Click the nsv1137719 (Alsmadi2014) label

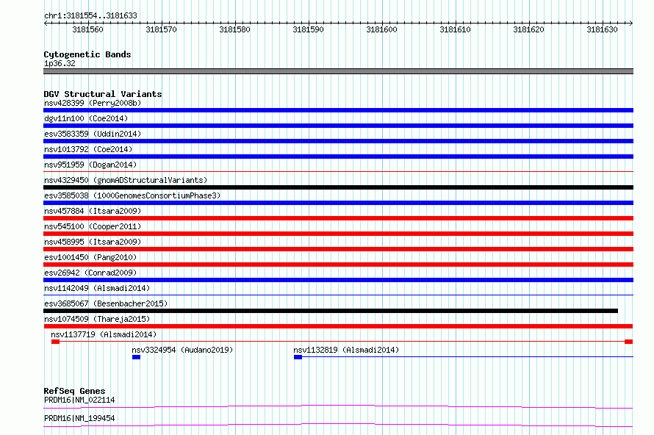click(x=104, y=334)
